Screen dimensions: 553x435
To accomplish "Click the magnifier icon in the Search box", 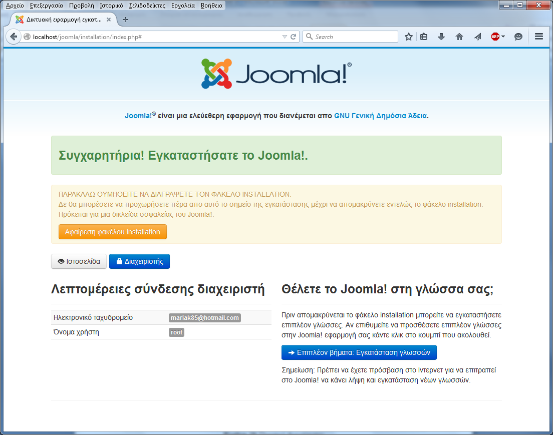I will point(309,37).
